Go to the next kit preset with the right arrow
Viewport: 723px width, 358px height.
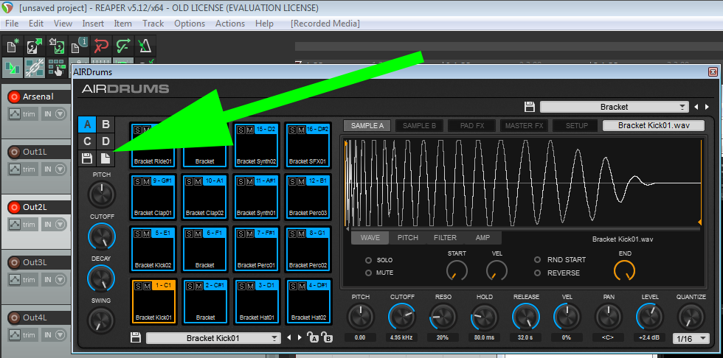point(708,107)
